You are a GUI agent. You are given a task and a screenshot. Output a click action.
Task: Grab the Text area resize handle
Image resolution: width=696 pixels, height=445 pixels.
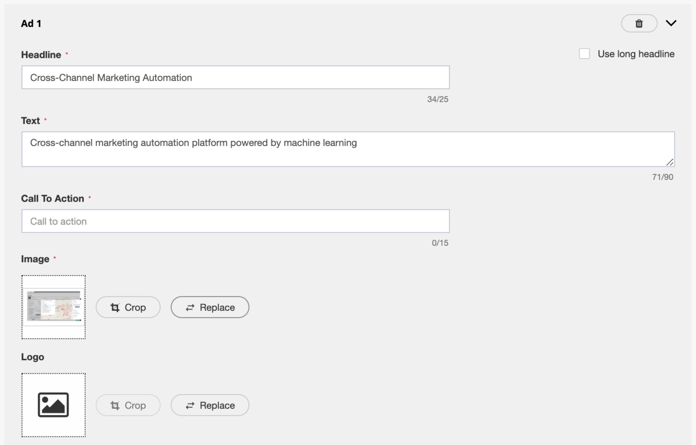pyautogui.click(x=670, y=162)
